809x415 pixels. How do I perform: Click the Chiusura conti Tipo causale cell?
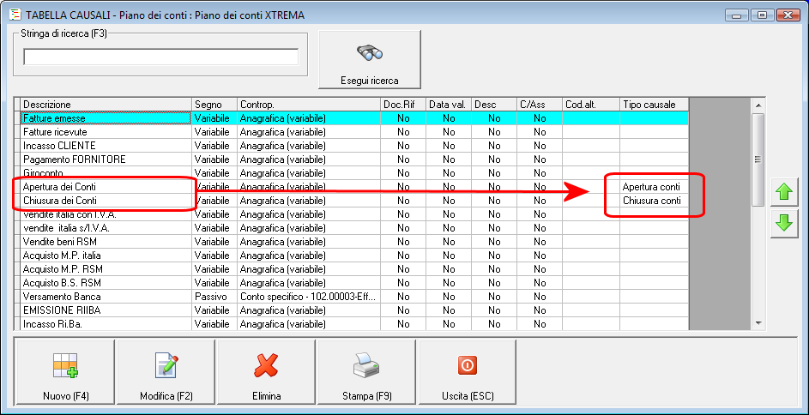coord(655,201)
